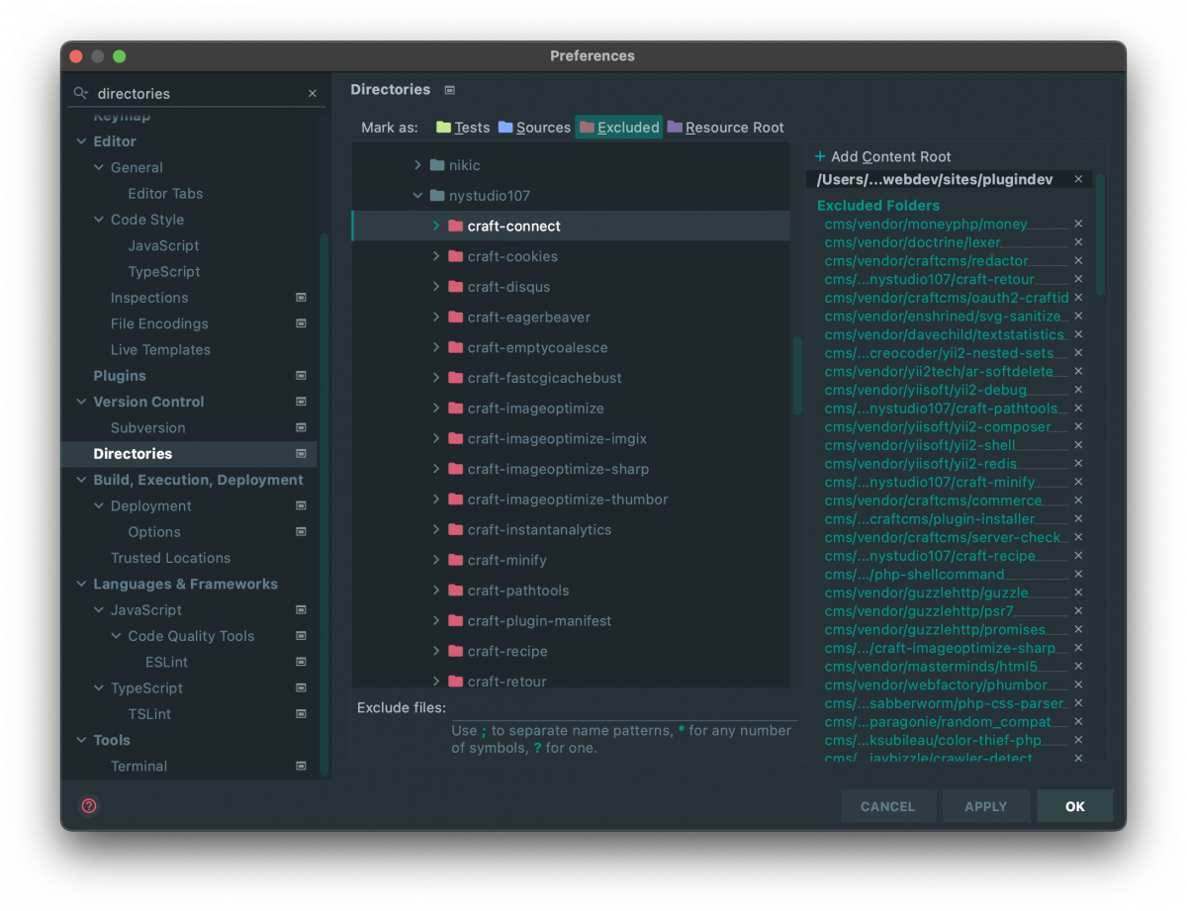Click the help question mark icon

click(88, 806)
